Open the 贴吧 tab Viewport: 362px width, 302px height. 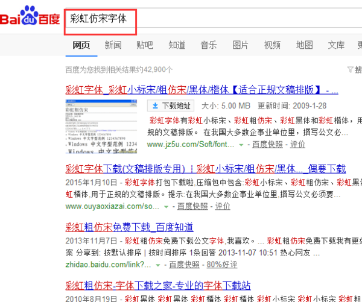[x=145, y=45]
